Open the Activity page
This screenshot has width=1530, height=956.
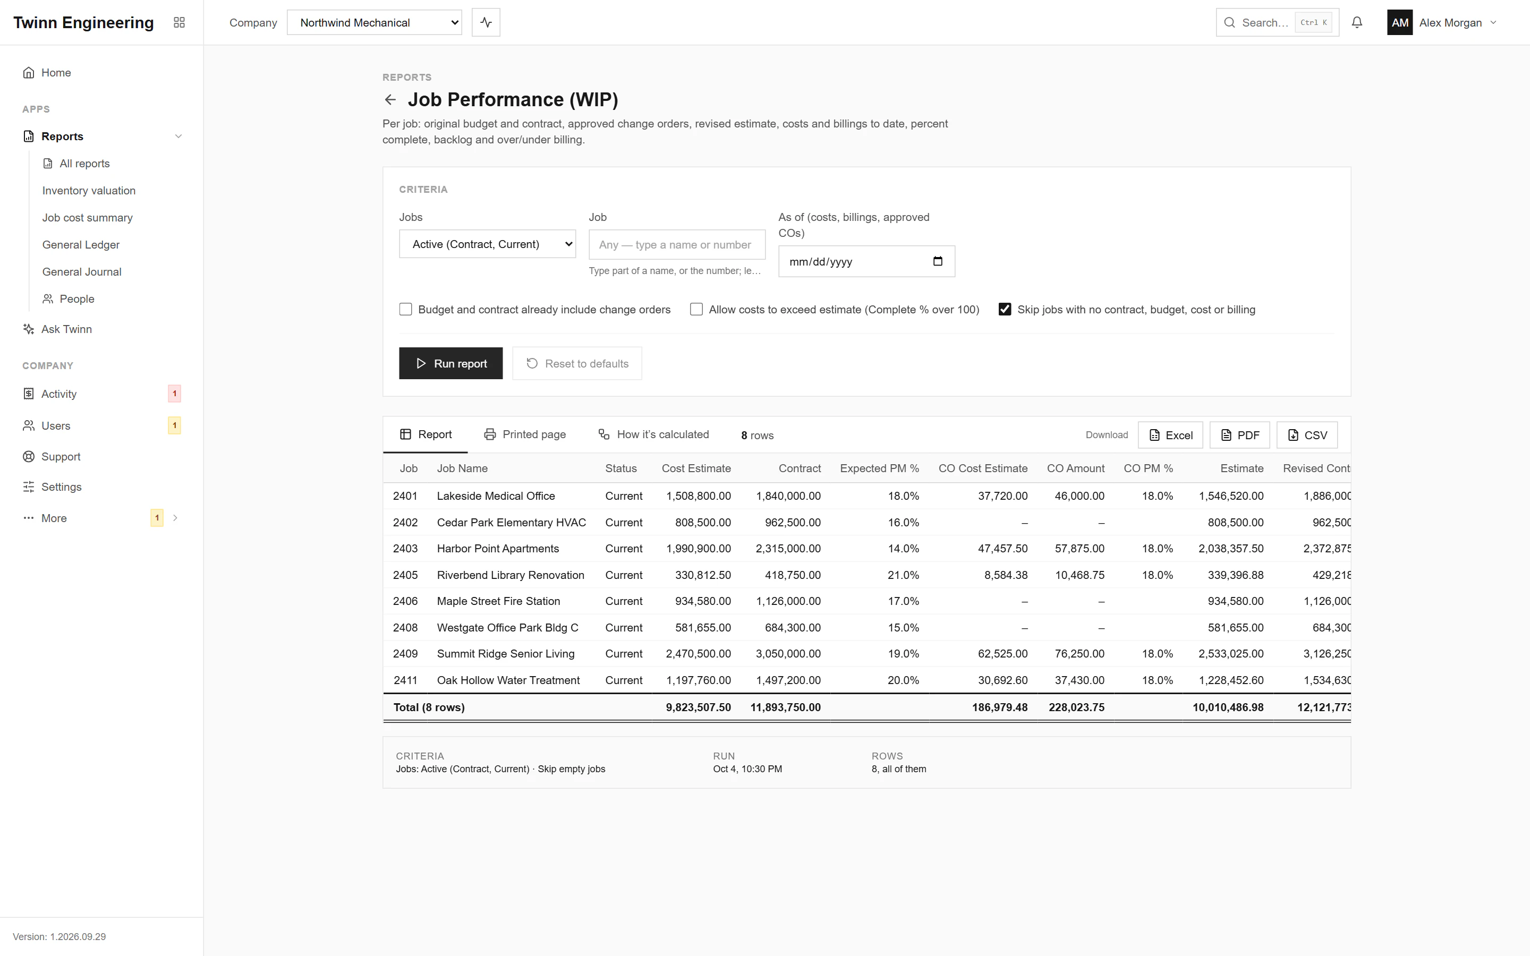(102, 393)
